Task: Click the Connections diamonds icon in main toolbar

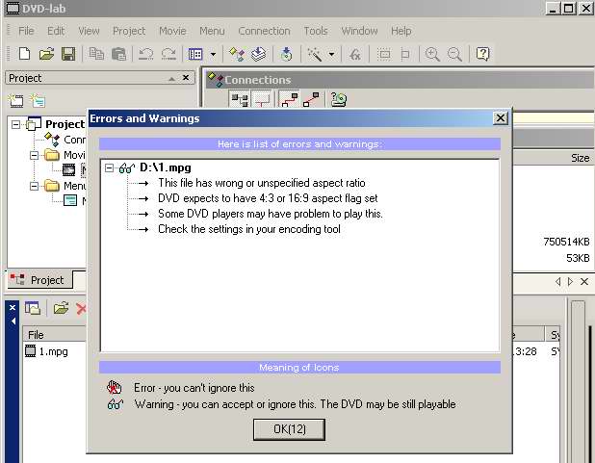Action: (x=237, y=54)
